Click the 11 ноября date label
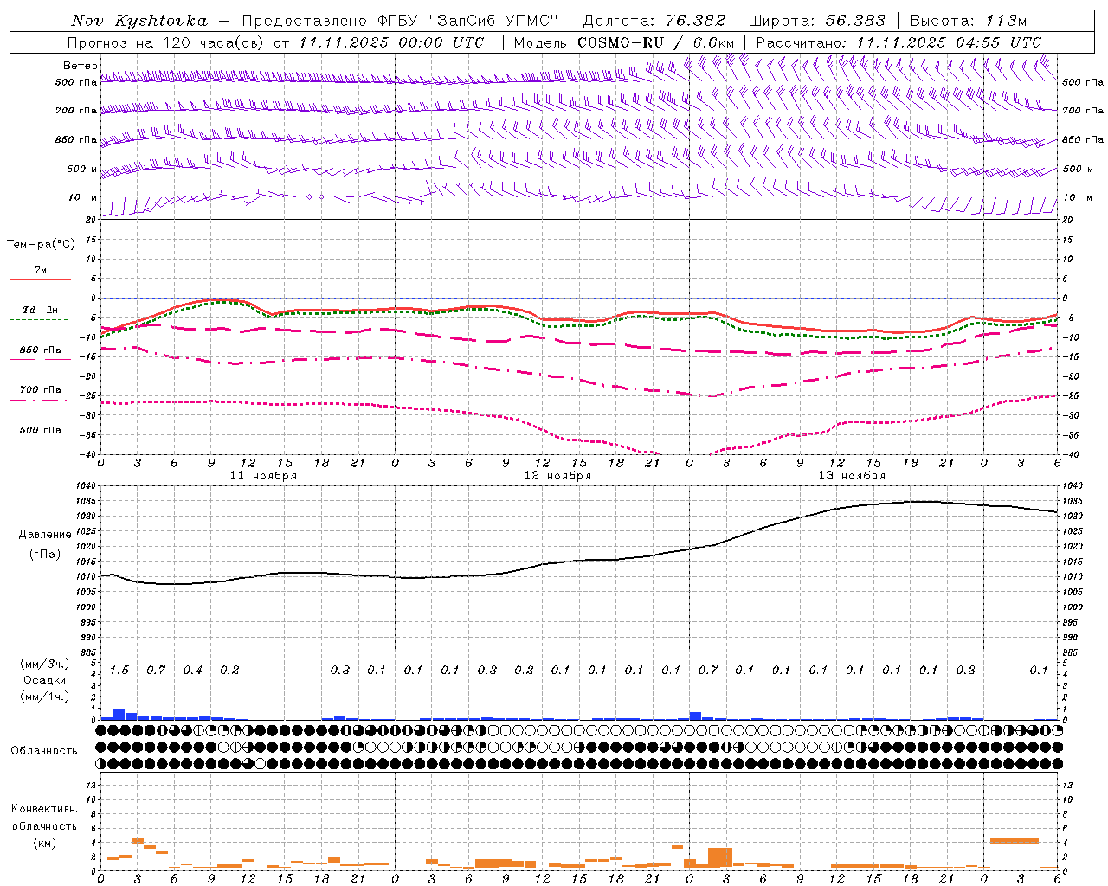This screenshot has height=886, width=1108. coord(263,476)
